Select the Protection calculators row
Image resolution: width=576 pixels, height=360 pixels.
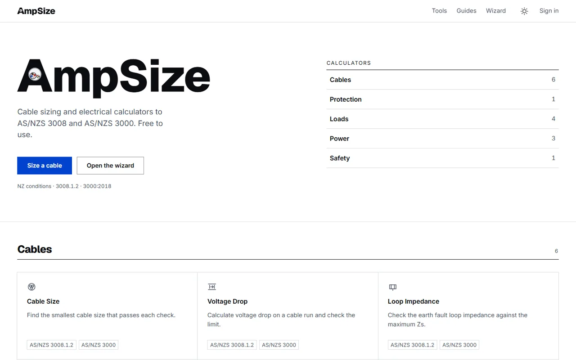point(442,99)
